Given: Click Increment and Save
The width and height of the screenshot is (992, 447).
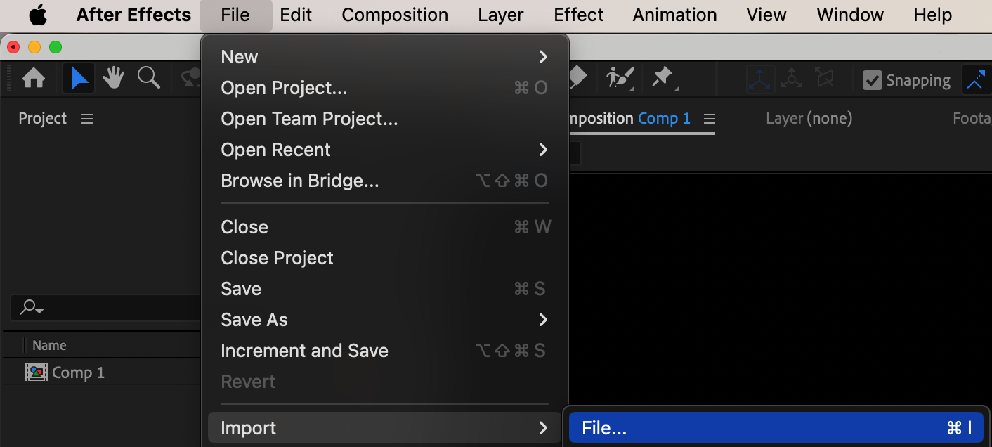Looking at the screenshot, I should point(304,351).
